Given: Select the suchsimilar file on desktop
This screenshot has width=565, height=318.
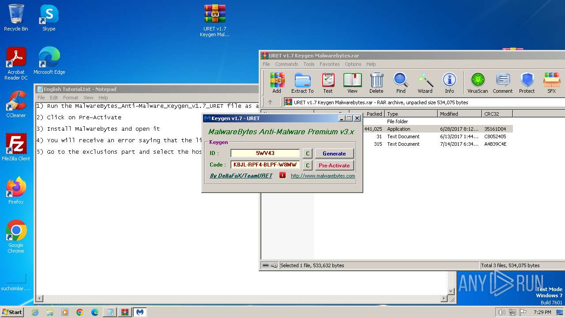Looking at the screenshot, I should pyautogui.click(x=16, y=283).
